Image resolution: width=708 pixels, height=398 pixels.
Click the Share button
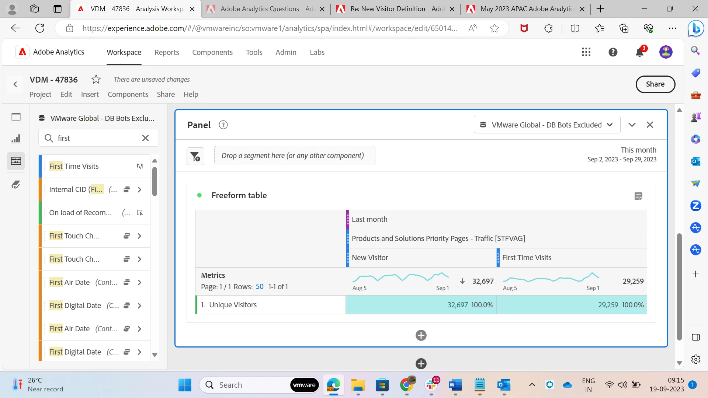click(655, 84)
